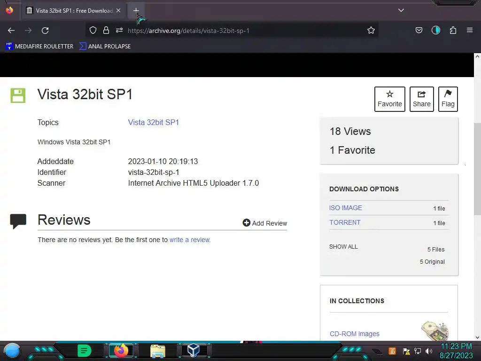Screen dimensions: 481x361
Task: Open the 5 Original files link
Action: click(x=432, y=261)
